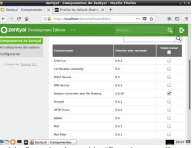Click the Zentyal - Componentes taskbar button

[53, 142]
